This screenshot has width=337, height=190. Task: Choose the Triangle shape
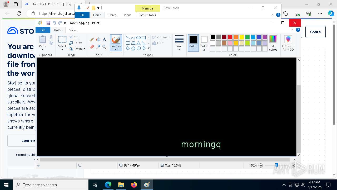138,43
